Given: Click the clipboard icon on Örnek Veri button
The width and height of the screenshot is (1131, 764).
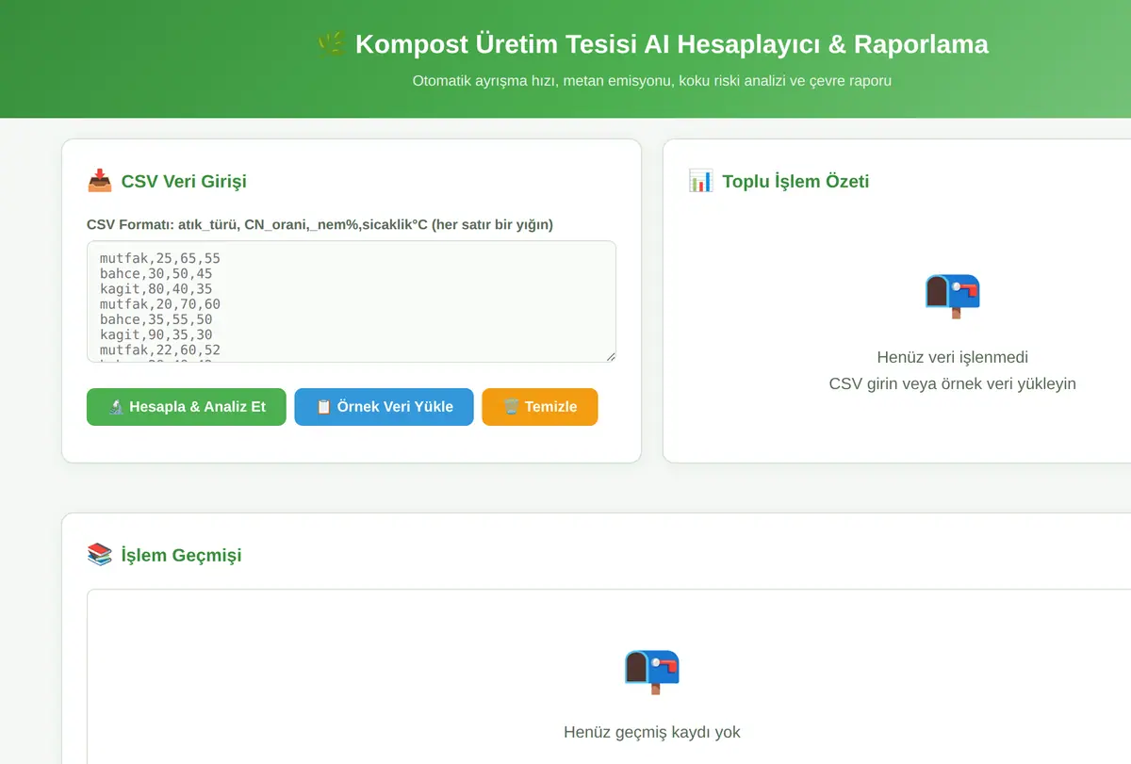Looking at the screenshot, I should click(x=323, y=407).
